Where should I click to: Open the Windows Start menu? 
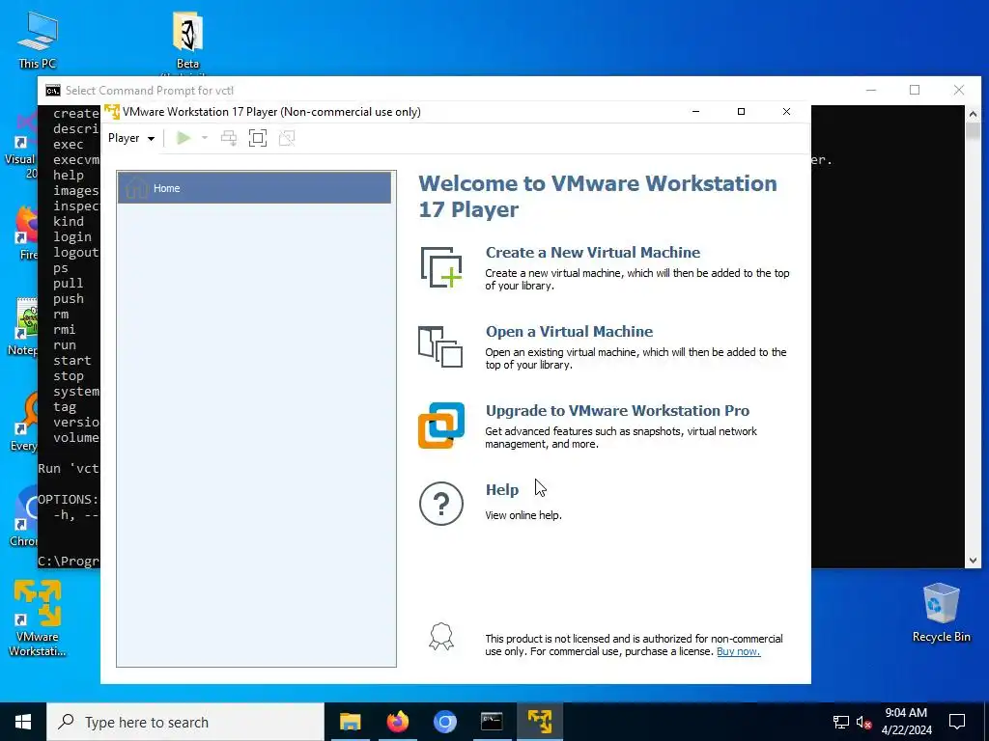pos(23,722)
